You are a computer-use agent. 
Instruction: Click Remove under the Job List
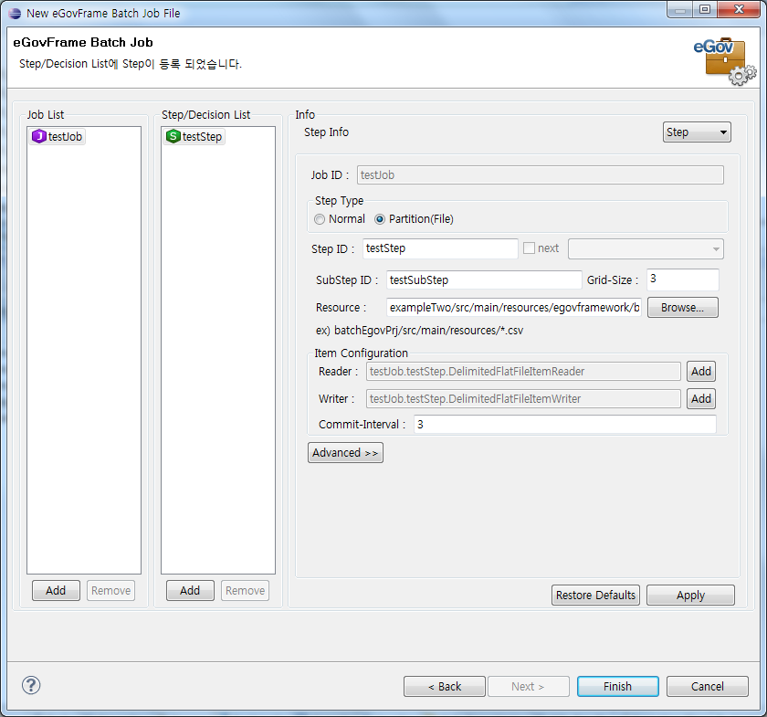point(110,591)
